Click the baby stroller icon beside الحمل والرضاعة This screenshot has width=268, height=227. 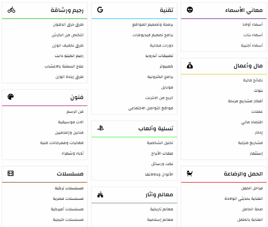tap(190, 173)
